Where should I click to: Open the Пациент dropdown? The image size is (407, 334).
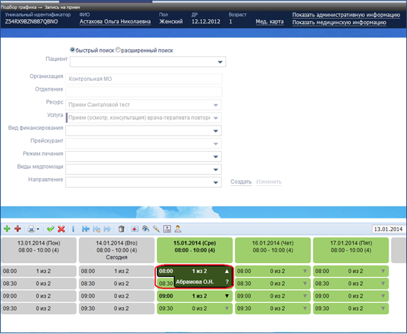pos(220,62)
